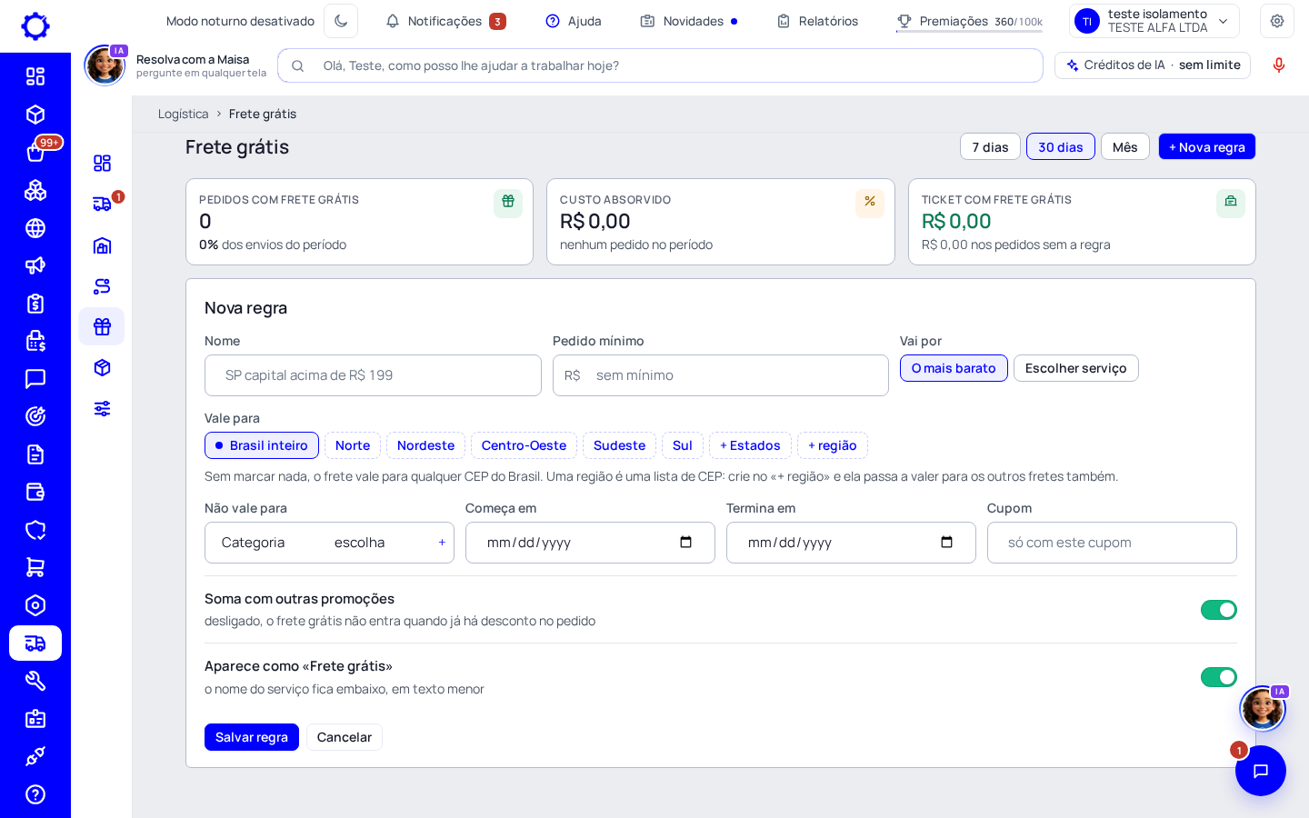
Task: Open the truck icon with badge in submenu
Action: 102,204
